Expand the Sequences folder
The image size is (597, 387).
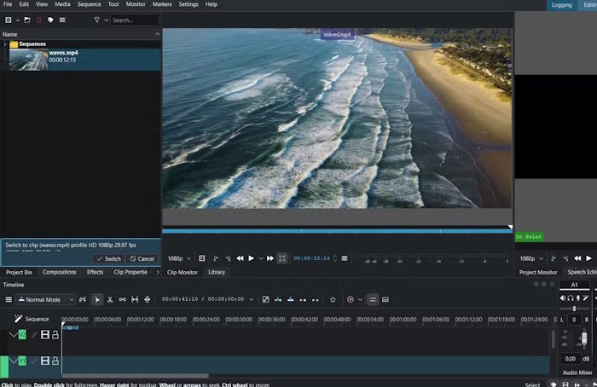4,44
